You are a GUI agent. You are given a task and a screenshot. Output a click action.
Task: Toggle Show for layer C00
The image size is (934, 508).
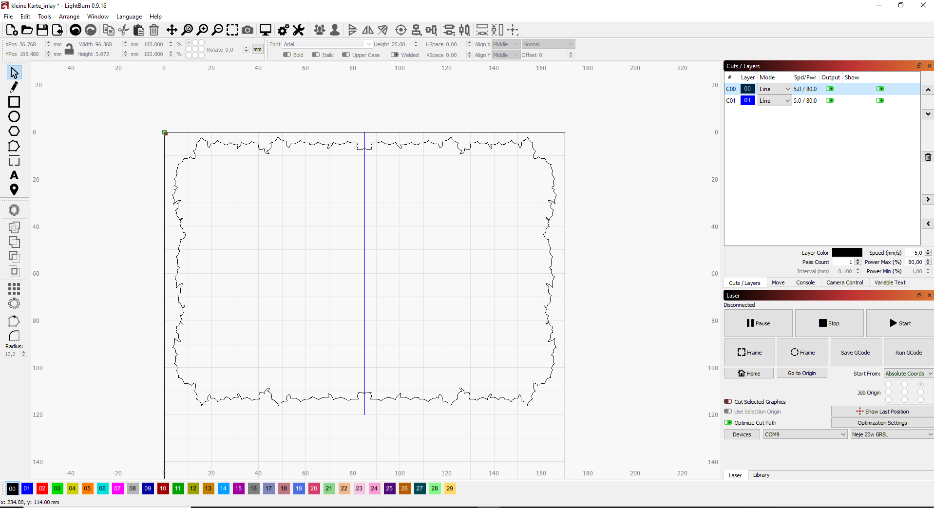coord(880,89)
